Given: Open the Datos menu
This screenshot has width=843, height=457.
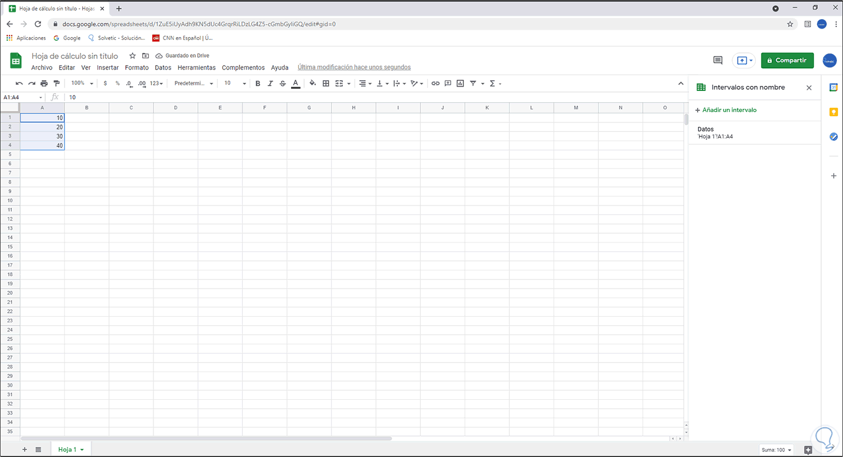Looking at the screenshot, I should 163,67.
